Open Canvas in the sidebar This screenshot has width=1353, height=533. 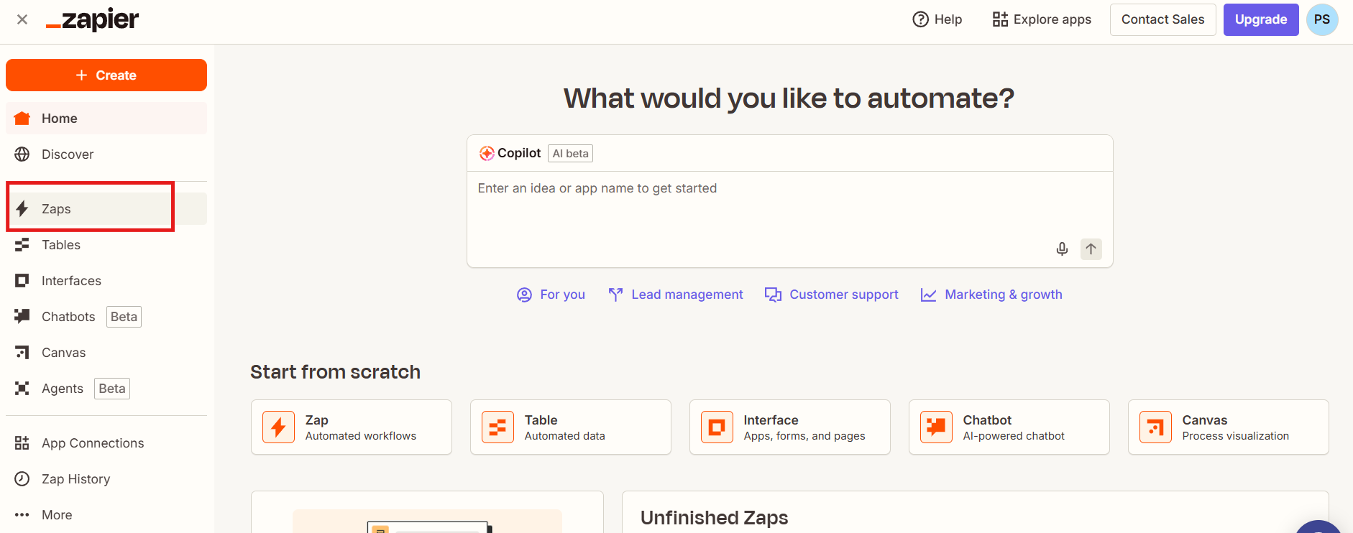point(106,353)
